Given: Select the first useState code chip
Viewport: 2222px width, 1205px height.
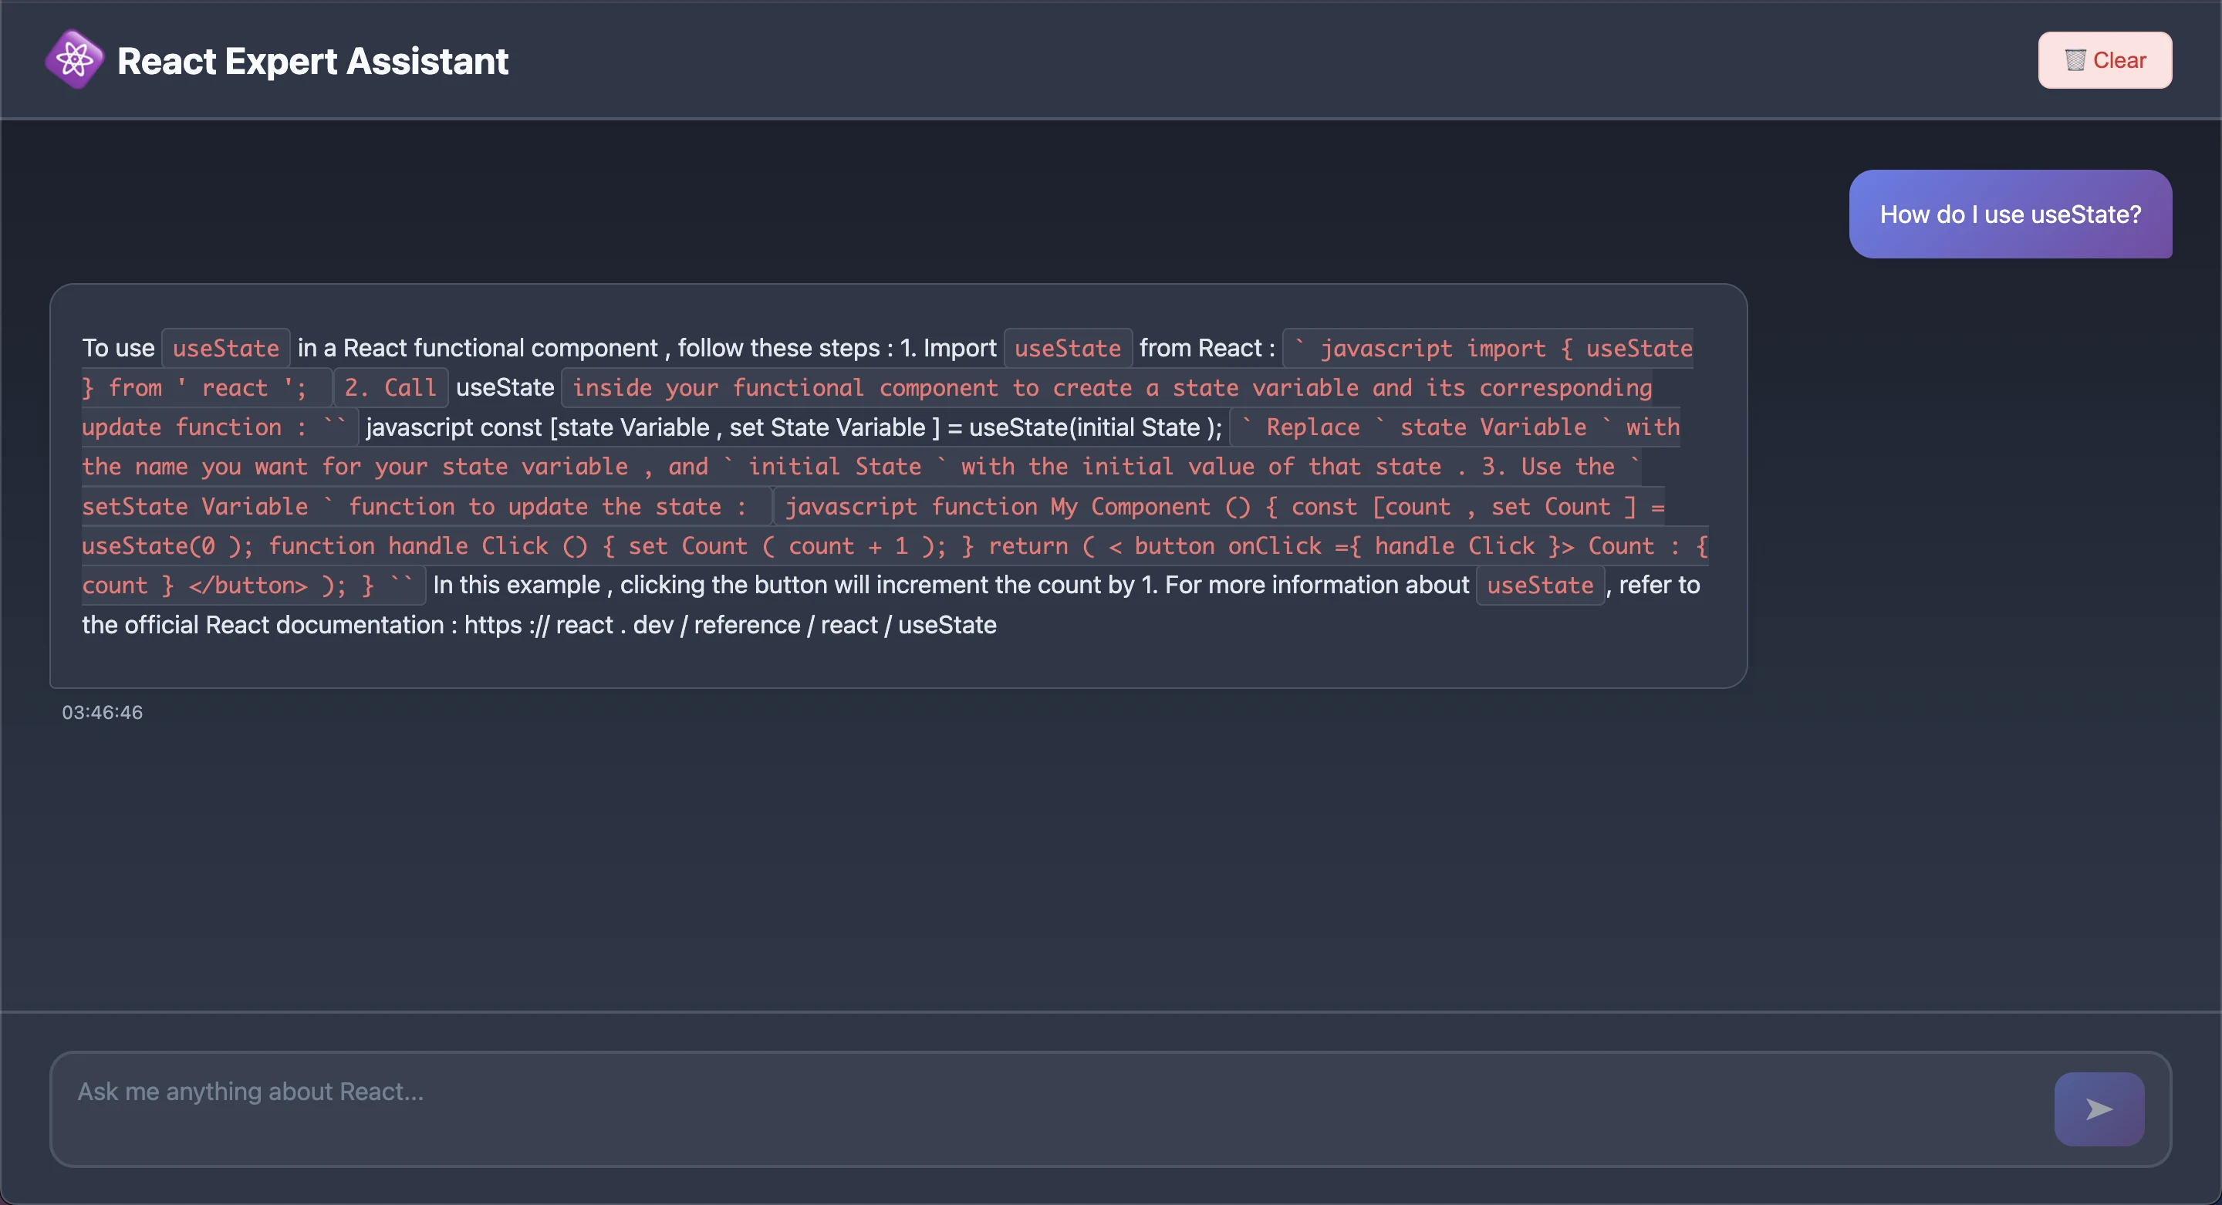Looking at the screenshot, I should (225, 348).
